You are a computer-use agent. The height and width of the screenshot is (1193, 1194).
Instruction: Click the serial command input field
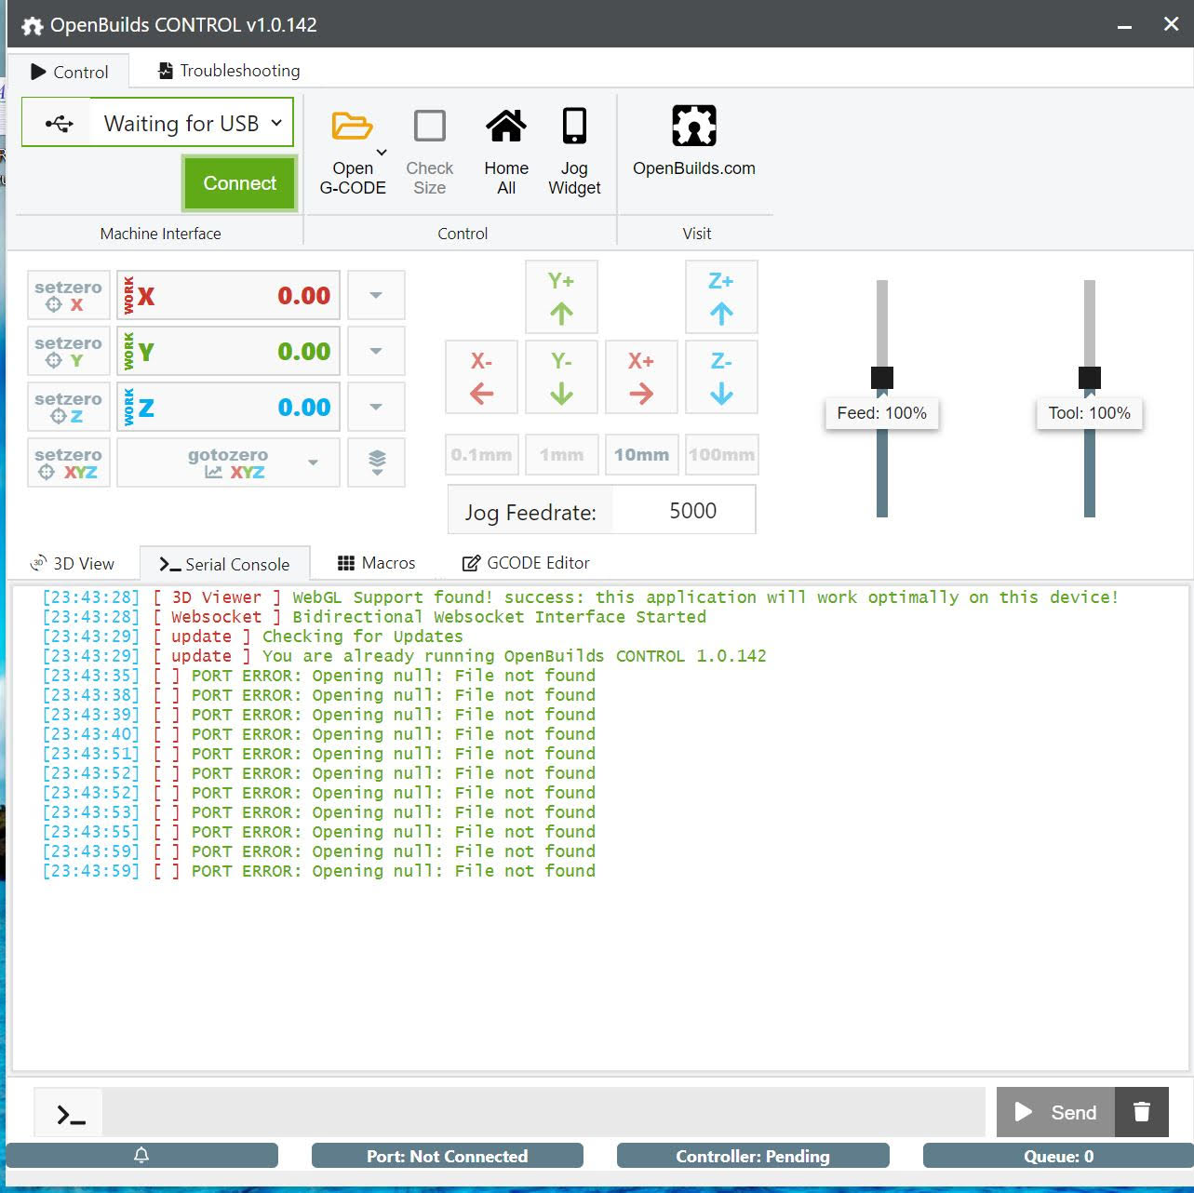[x=543, y=1112]
